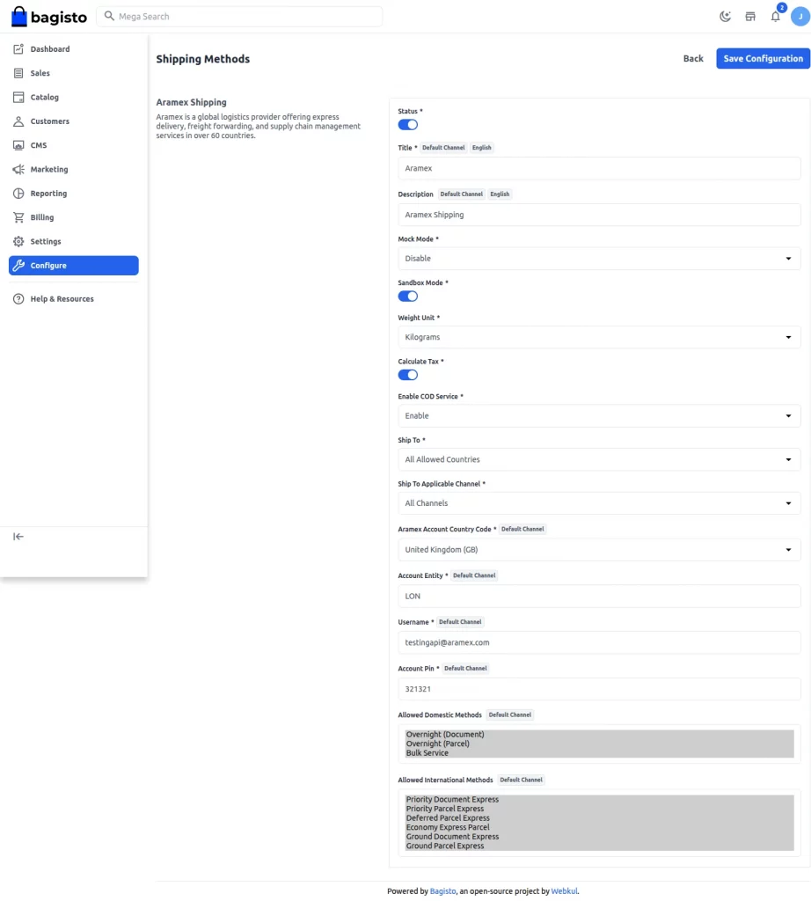Select Economy Express Parcel method
This screenshot has height=901, width=811.
(600, 827)
